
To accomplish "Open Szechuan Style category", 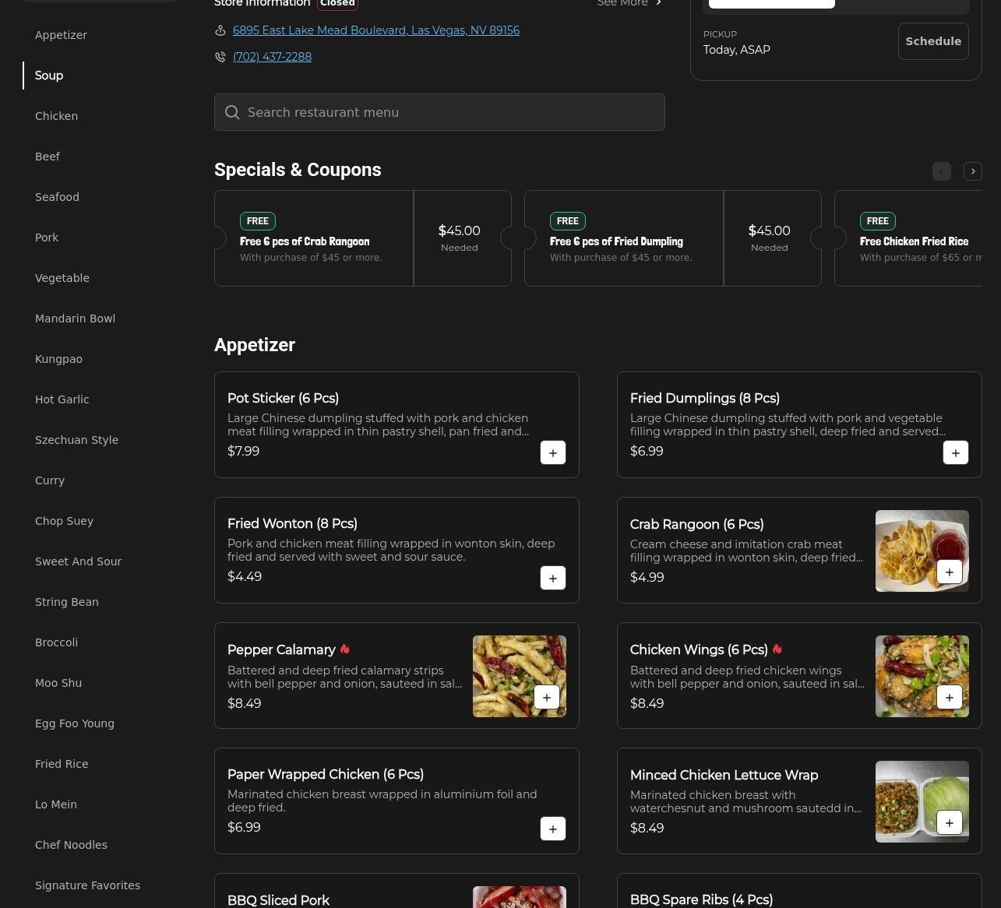I will (x=76, y=440).
